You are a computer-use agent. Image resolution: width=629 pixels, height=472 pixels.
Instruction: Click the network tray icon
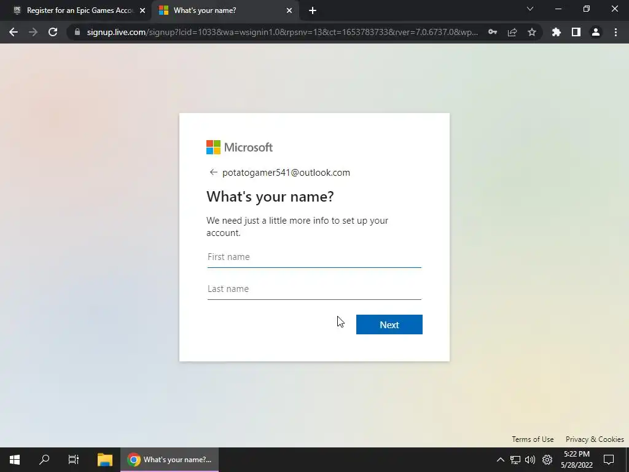coord(515,460)
